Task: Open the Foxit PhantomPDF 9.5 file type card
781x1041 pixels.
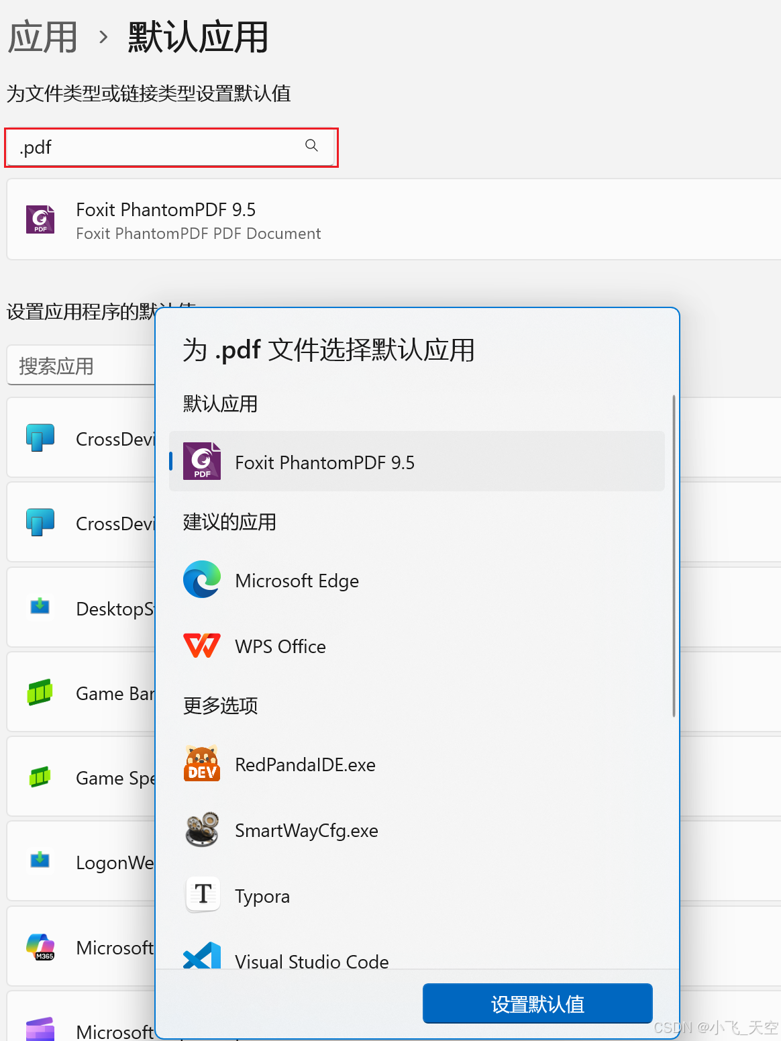Action: click(x=394, y=219)
